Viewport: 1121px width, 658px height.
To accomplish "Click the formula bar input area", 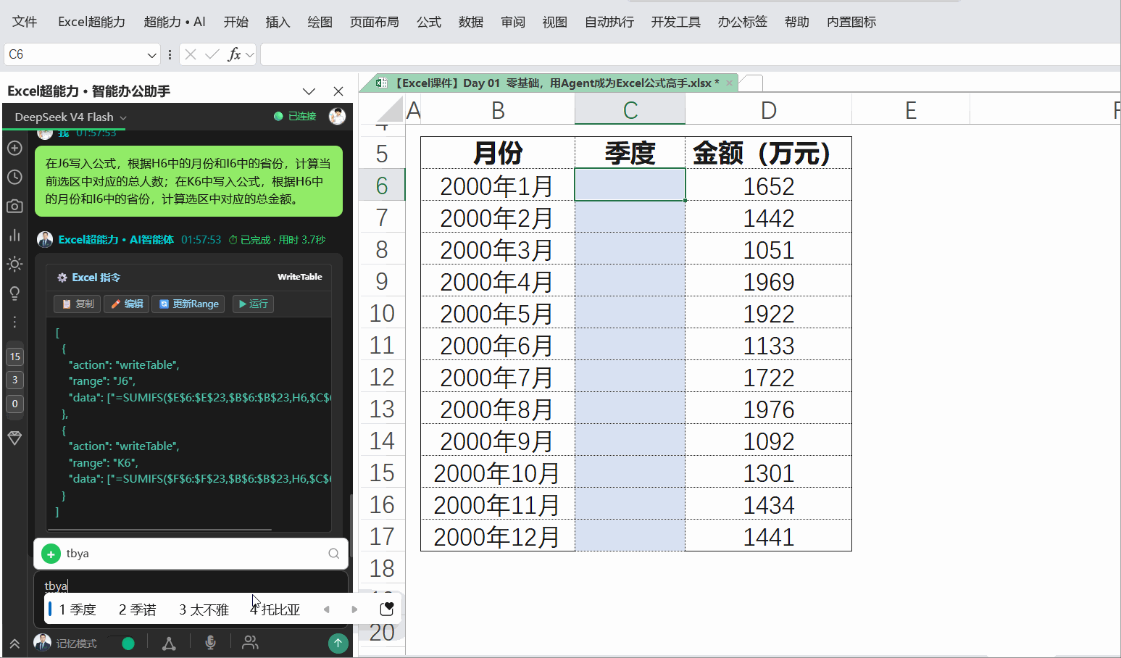I will (x=690, y=54).
